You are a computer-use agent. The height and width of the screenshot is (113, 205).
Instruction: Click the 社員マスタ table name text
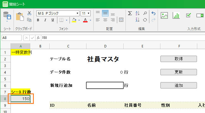coord(103,59)
